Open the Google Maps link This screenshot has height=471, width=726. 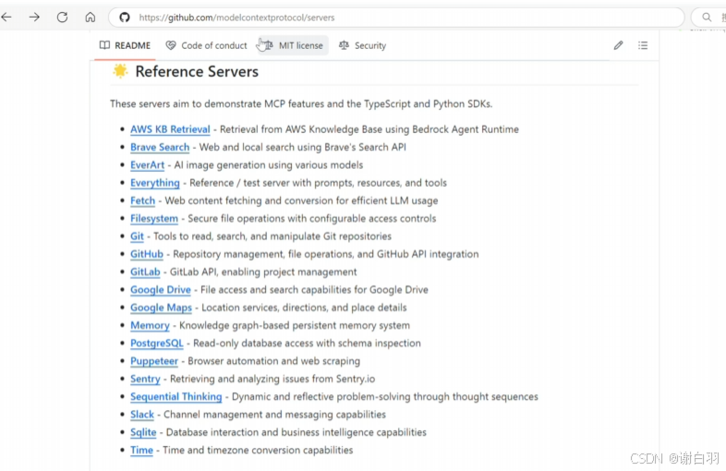coord(161,308)
